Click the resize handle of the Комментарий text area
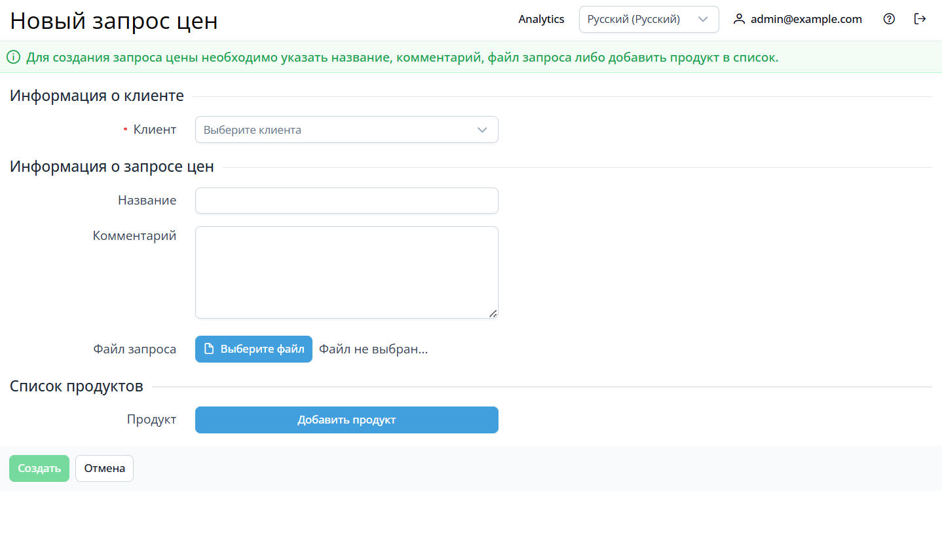Image resolution: width=942 pixels, height=535 pixels. pos(493,313)
